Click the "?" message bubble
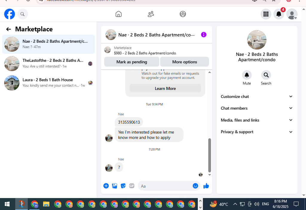 click(119, 167)
